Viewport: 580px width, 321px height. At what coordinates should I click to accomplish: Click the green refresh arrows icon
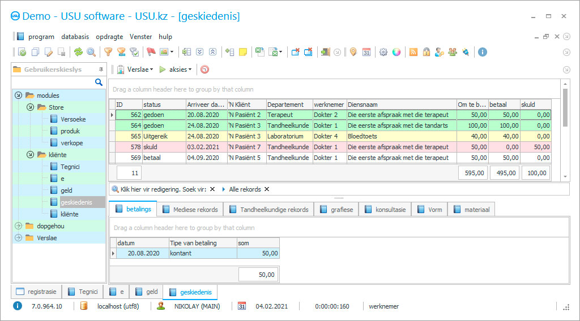78,52
